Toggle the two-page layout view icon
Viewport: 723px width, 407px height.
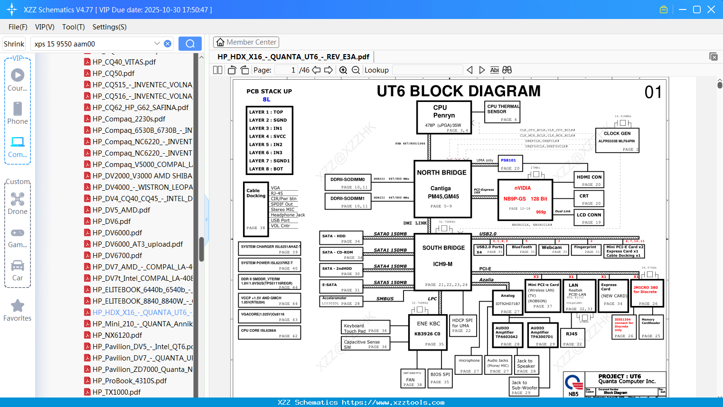217,70
